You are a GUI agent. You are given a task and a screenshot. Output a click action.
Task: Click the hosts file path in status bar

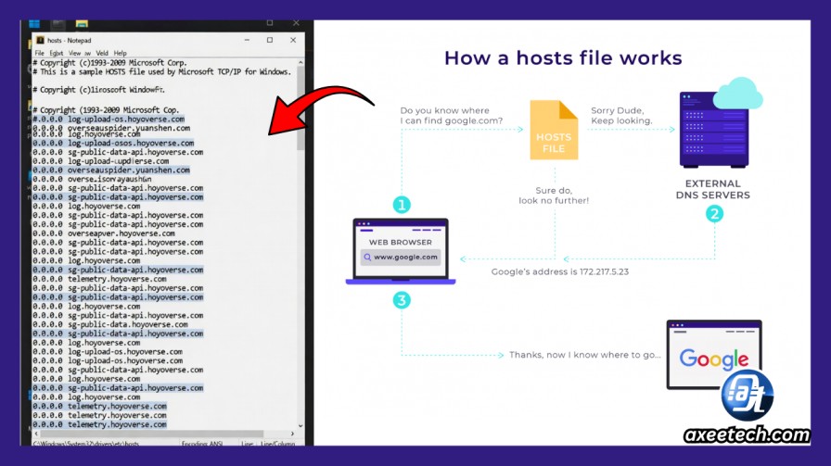[86, 443]
